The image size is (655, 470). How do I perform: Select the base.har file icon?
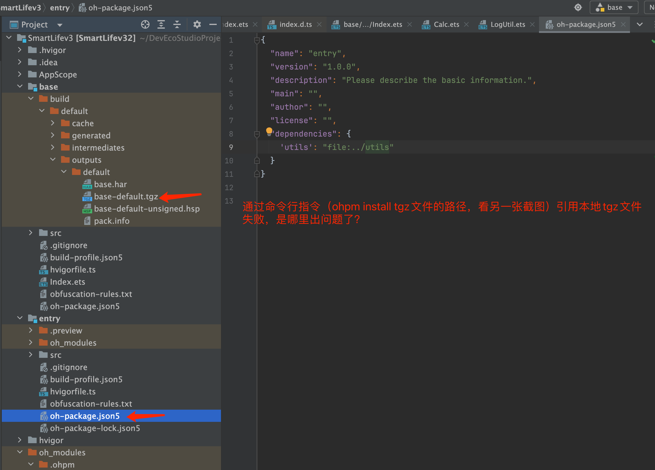coord(87,184)
